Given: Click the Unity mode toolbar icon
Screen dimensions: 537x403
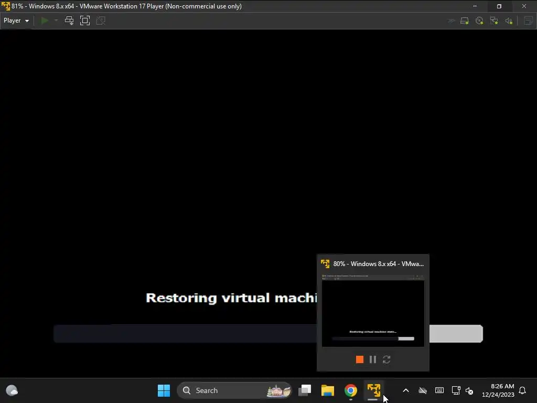Looking at the screenshot, I should pos(101,20).
